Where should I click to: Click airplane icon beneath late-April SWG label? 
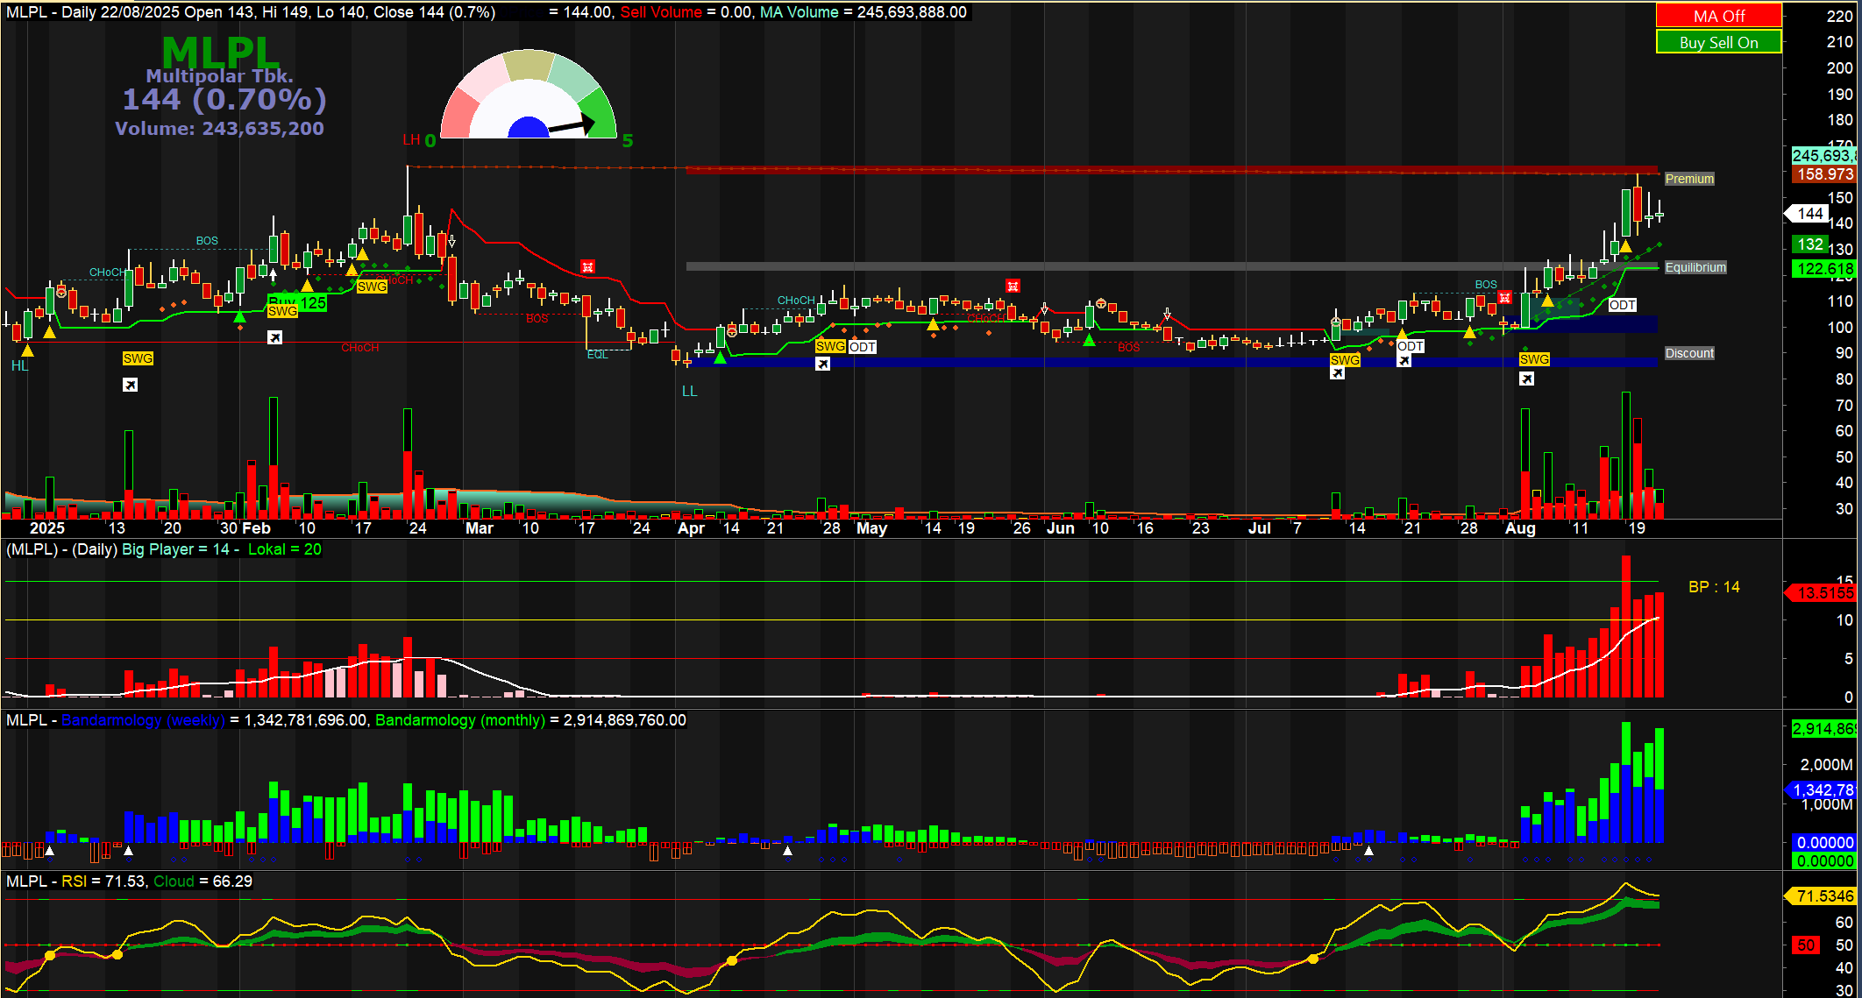(x=822, y=364)
